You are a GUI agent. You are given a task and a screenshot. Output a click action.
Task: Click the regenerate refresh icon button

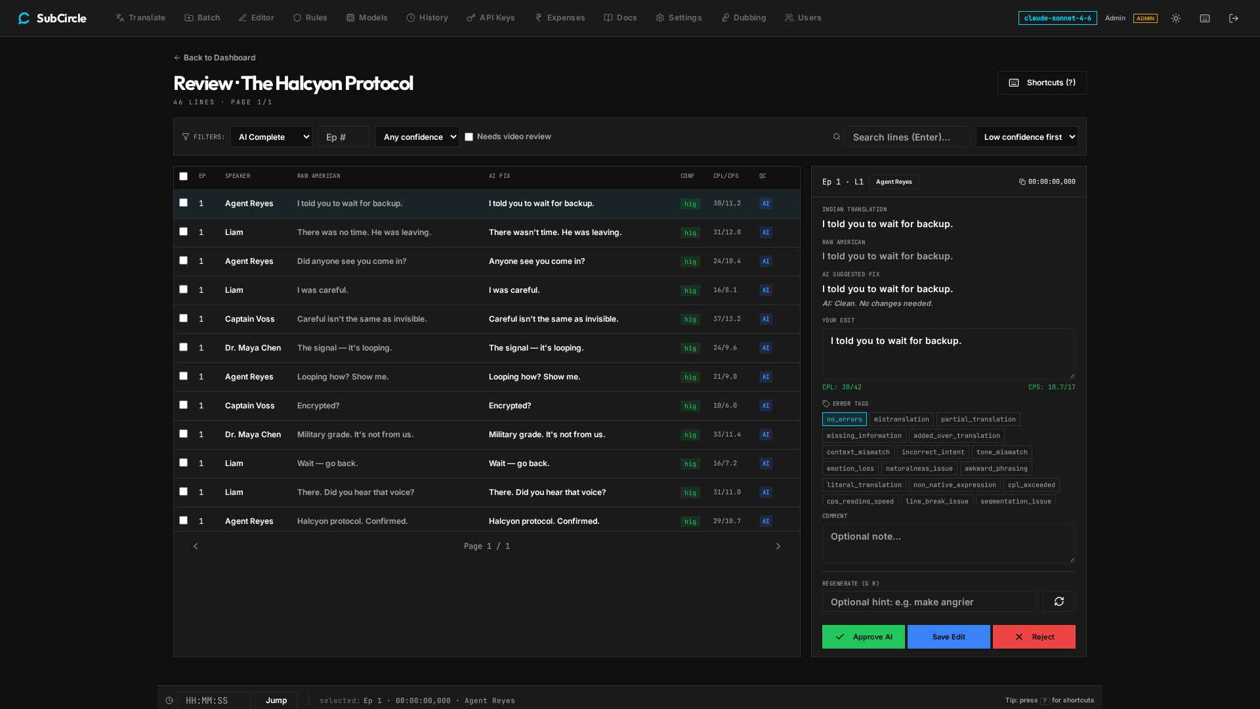(1059, 601)
